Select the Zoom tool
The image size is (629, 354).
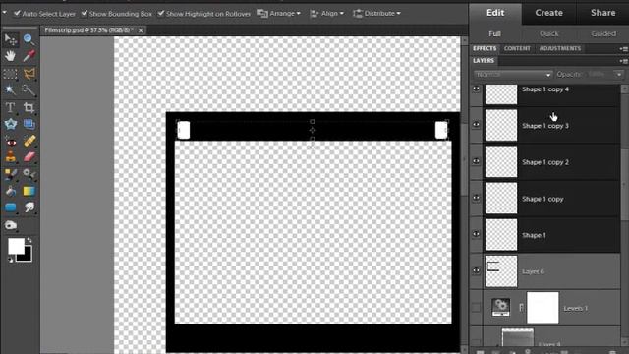(29, 39)
